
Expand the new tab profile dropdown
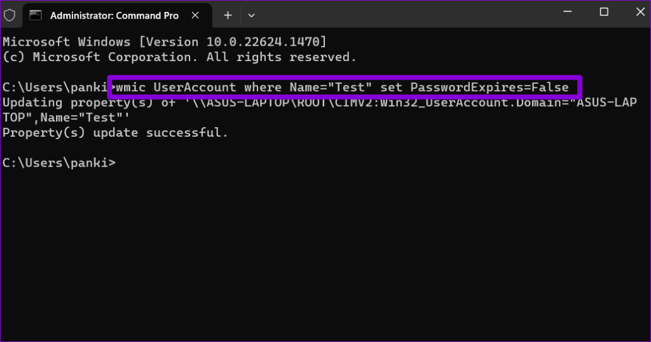251,15
